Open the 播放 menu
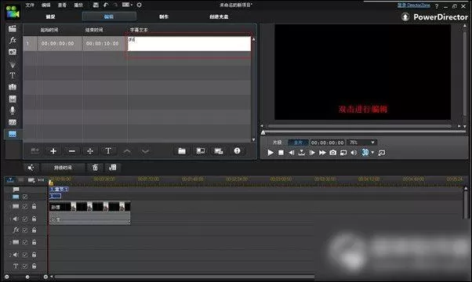Screen dimensions: 472x282 78,5
